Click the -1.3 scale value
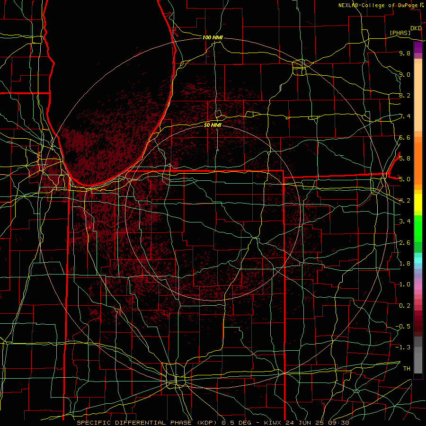Viewport: 426px width, 426px height. click(403, 347)
